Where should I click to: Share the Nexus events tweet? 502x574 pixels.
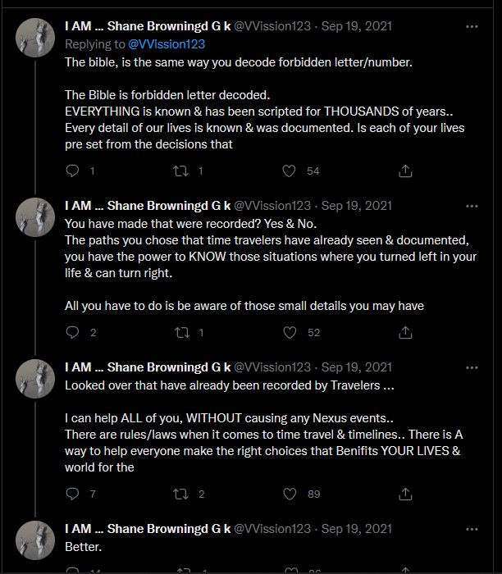click(x=405, y=494)
